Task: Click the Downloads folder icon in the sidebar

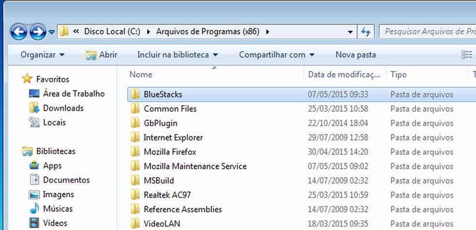Action: (x=34, y=108)
